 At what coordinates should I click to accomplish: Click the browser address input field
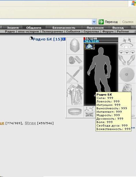[x=46, y=22]
